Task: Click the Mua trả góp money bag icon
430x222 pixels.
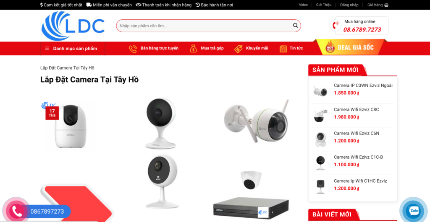Action: pyautogui.click(x=193, y=49)
